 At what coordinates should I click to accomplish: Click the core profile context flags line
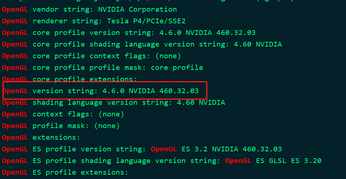coord(92,56)
